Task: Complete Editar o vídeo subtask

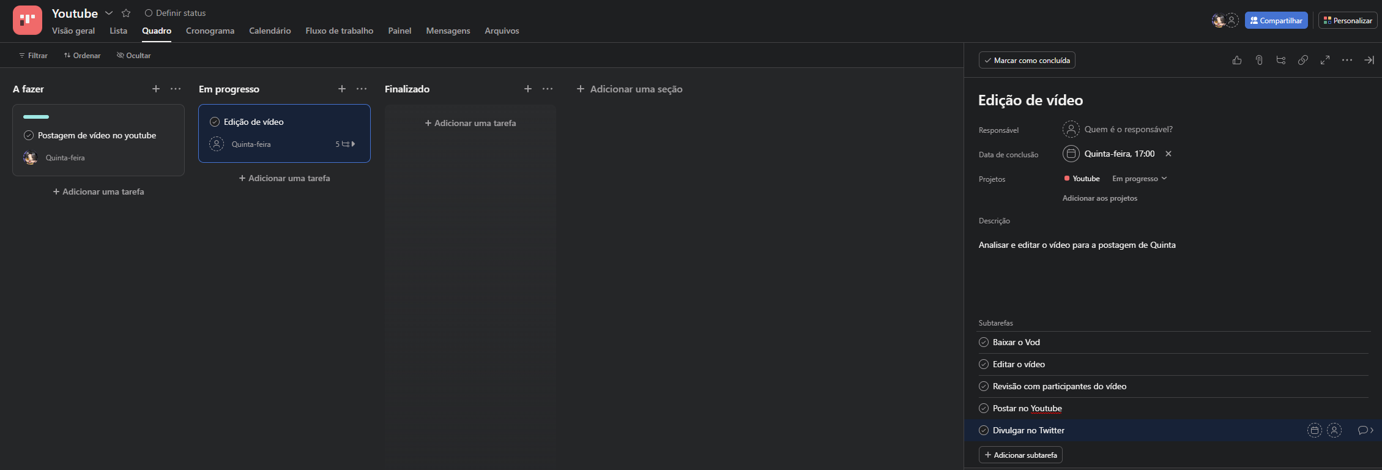Action: pyautogui.click(x=984, y=364)
